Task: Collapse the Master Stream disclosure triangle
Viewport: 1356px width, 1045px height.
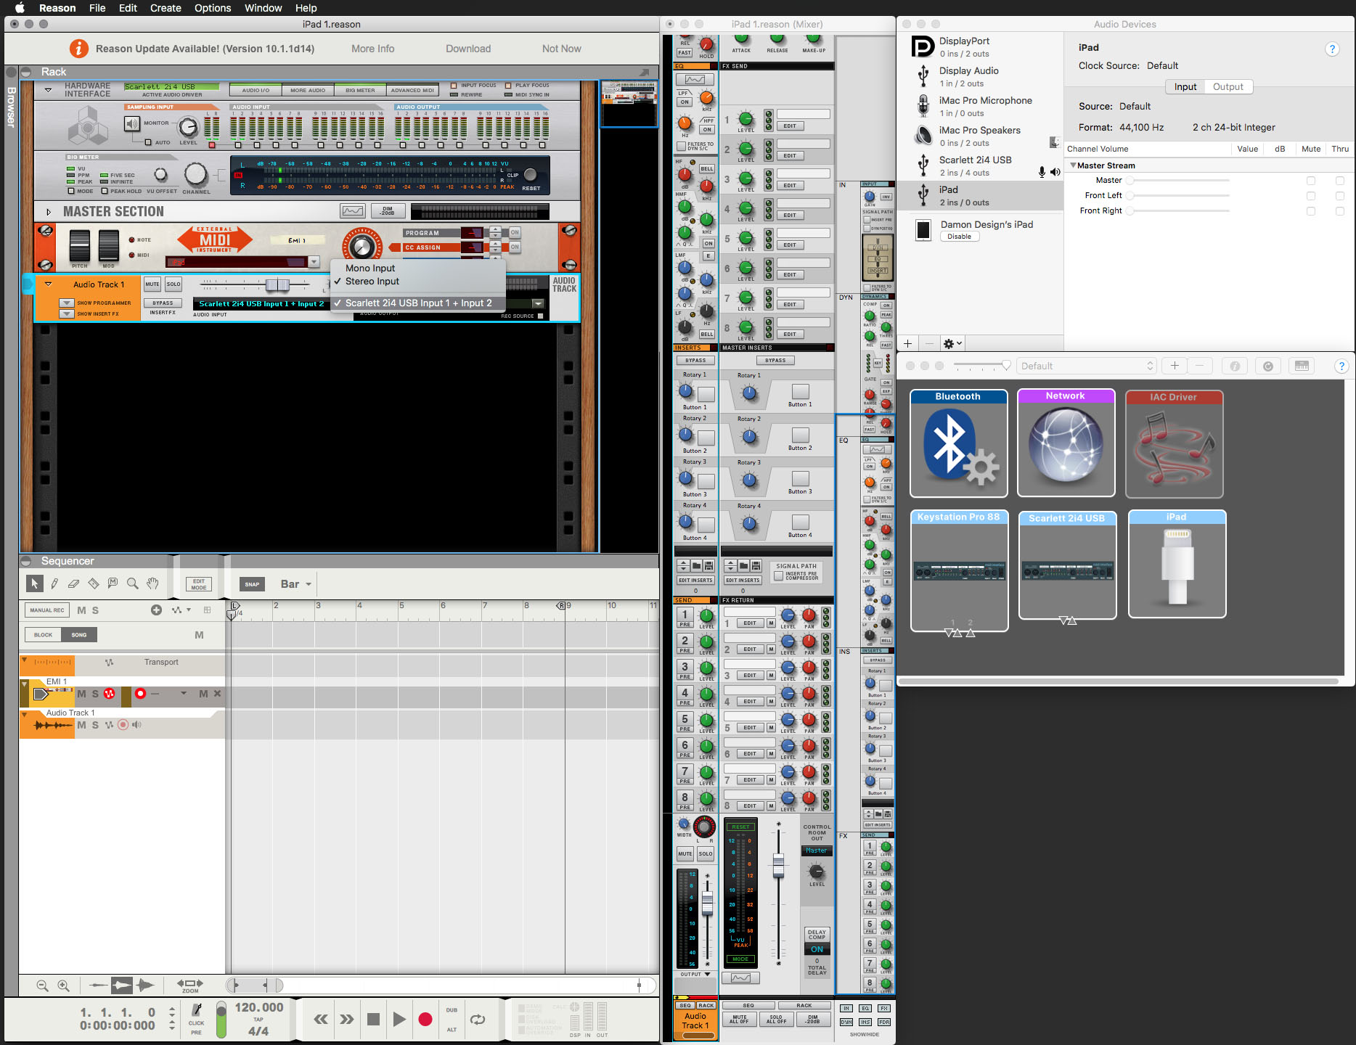Action: click(1073, 165)
